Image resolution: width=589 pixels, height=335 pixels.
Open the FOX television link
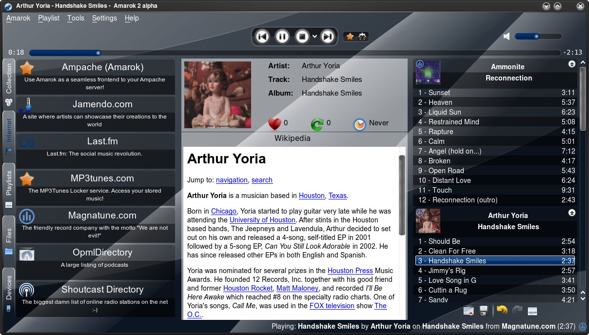(332, 306)
